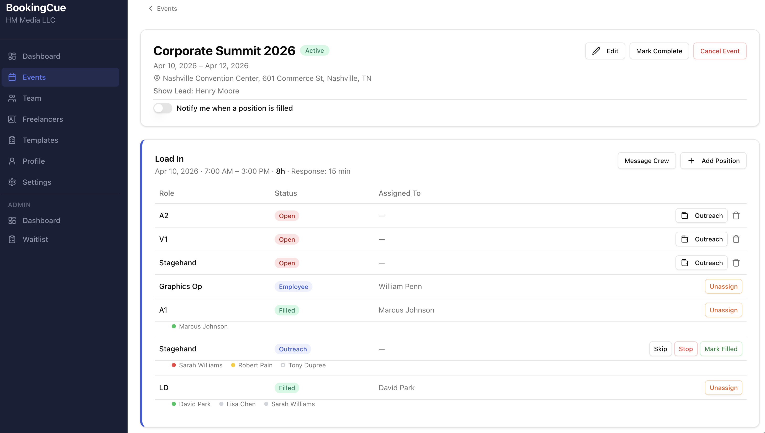Click the Templates clipboard icon
The image size is (765, 433).
pyautogui.click(x=12, y=140)
